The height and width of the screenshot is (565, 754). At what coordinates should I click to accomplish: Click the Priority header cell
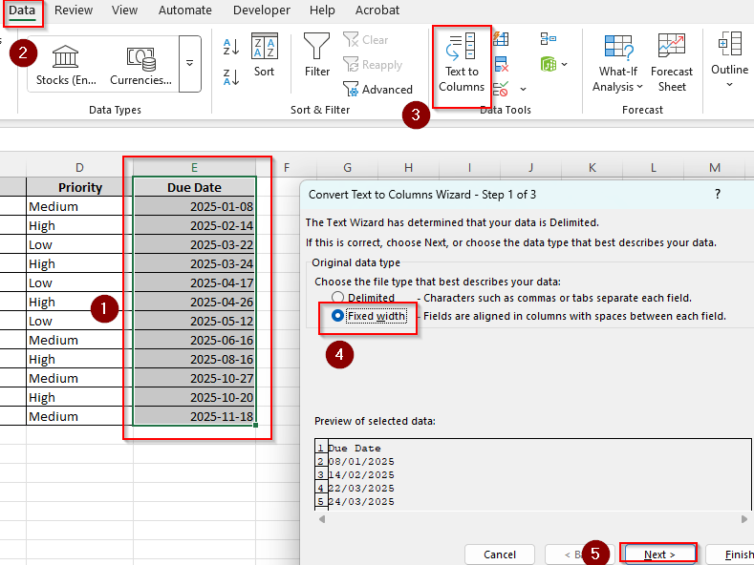coord(79,187)
